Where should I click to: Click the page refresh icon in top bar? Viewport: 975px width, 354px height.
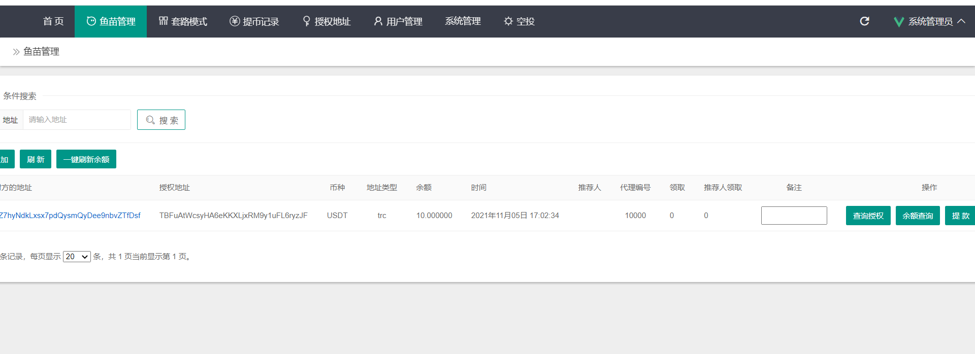[864, 21]
